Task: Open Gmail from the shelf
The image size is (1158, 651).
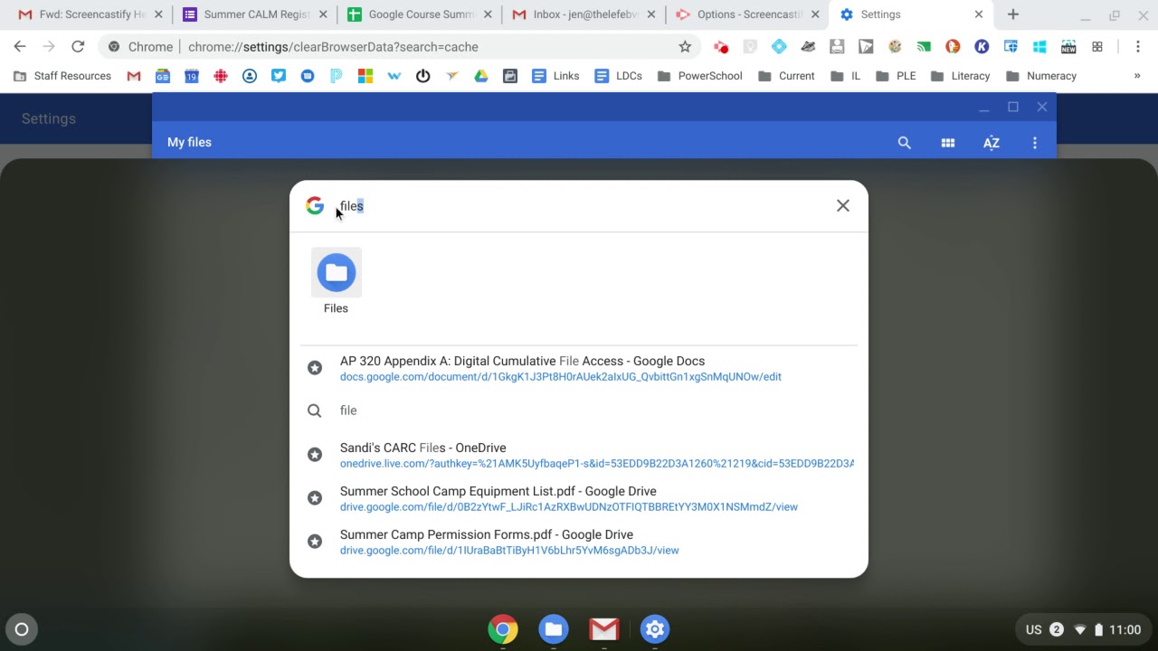Action: [604, 629]
